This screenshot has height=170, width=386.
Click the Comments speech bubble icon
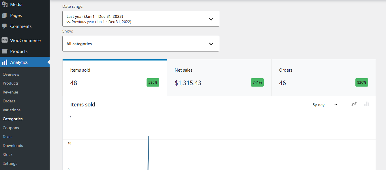click(x=5, y=26)
